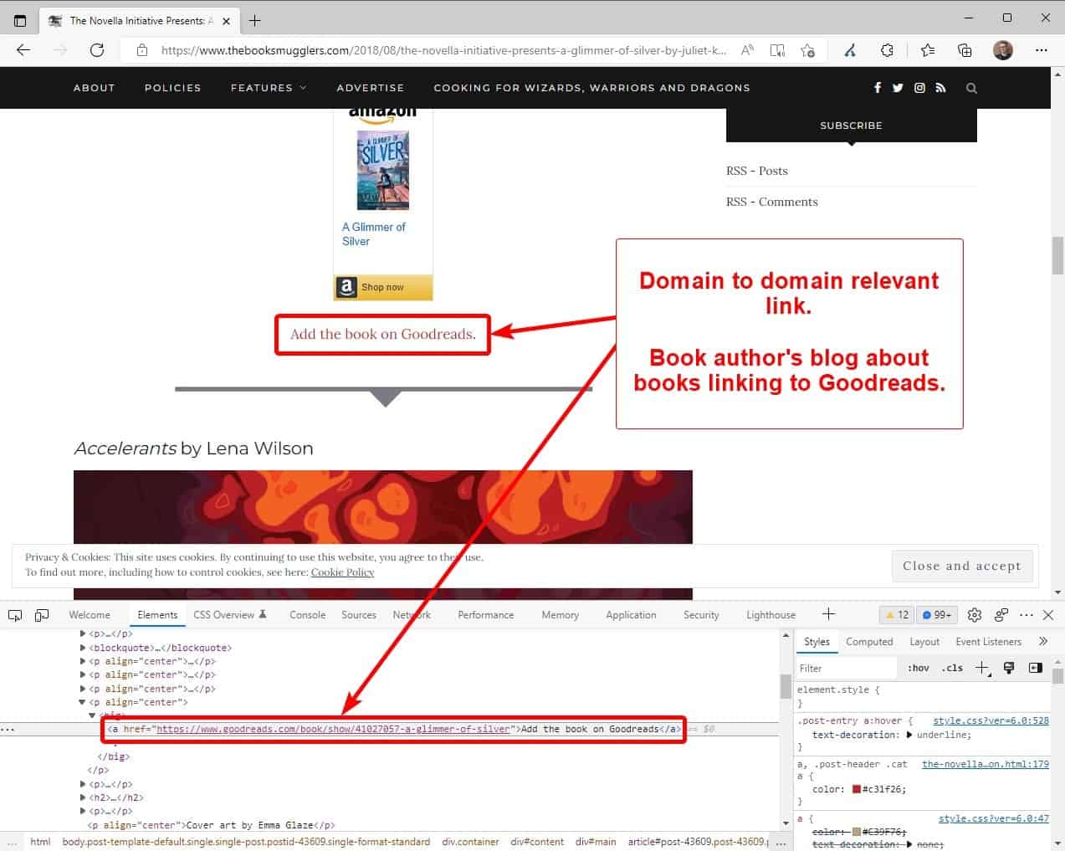Open the Favorites list icon
The height and width of the screenshot is (851, 1065).
[x=928, y=50]
